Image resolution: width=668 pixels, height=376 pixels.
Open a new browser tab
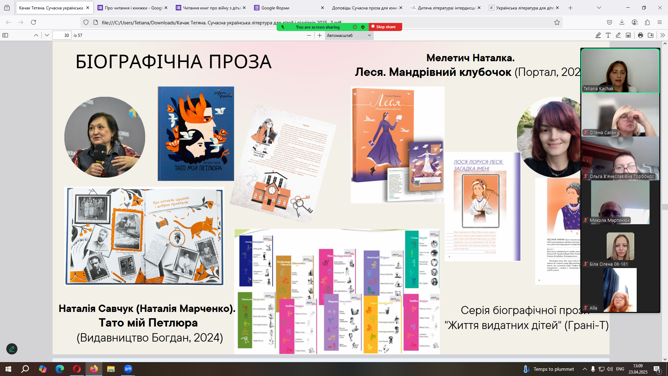570,8
